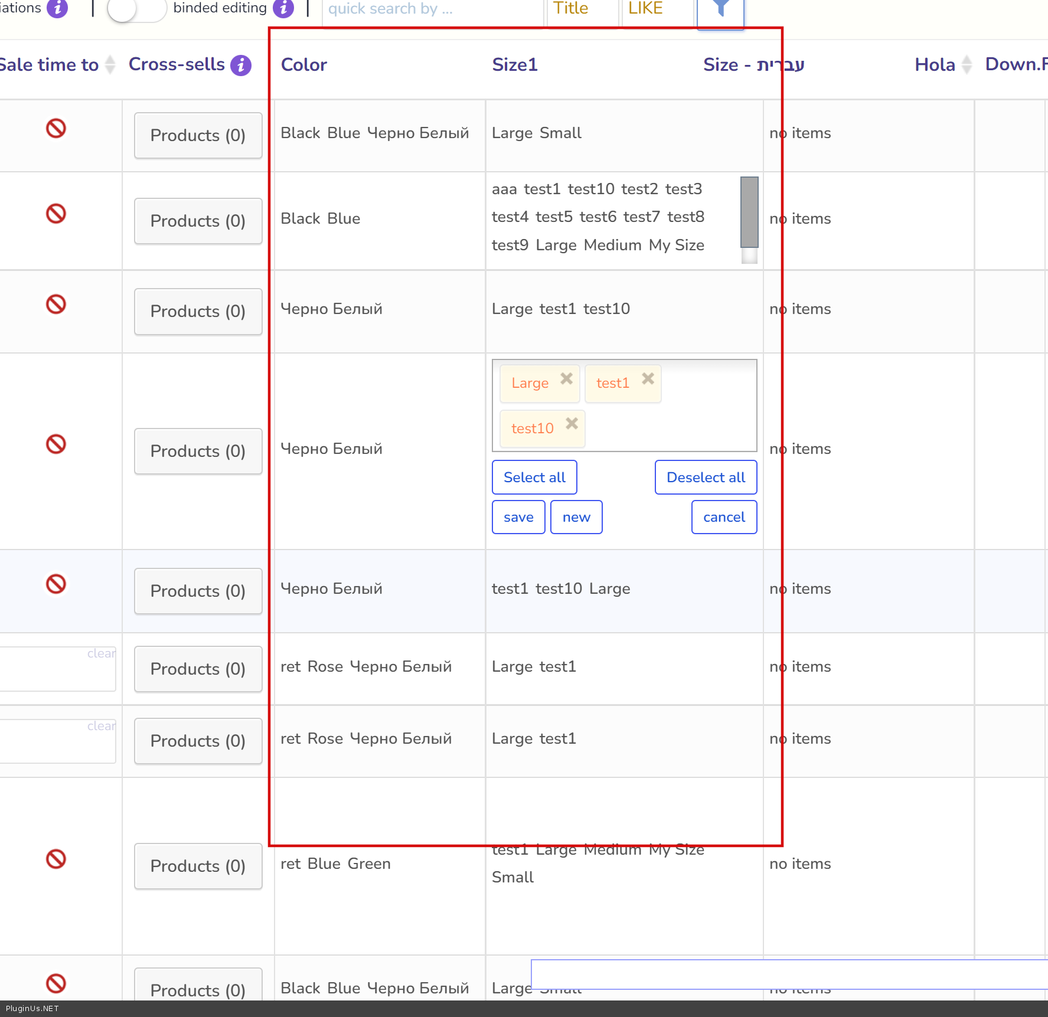
Task: Open the Cross-sells column info icon
Action: [241, 65]
